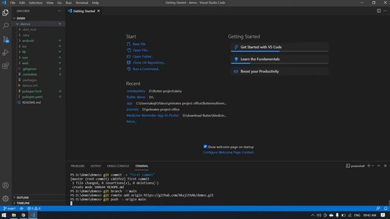The height and width of the screenshot is (219, 390).
Task: Click the master branch status bar item
Action: 10,208
